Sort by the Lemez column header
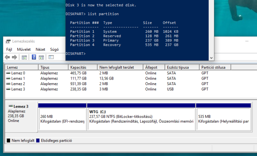The width and height of the screenshot is (257, 156). 22,67
